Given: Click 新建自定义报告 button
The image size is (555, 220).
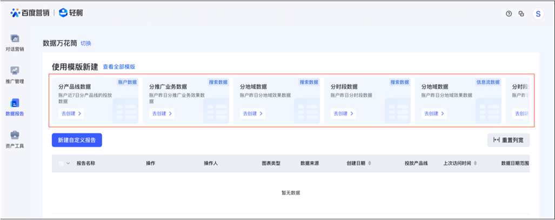Looking at the screenshot, I should 77,140.
